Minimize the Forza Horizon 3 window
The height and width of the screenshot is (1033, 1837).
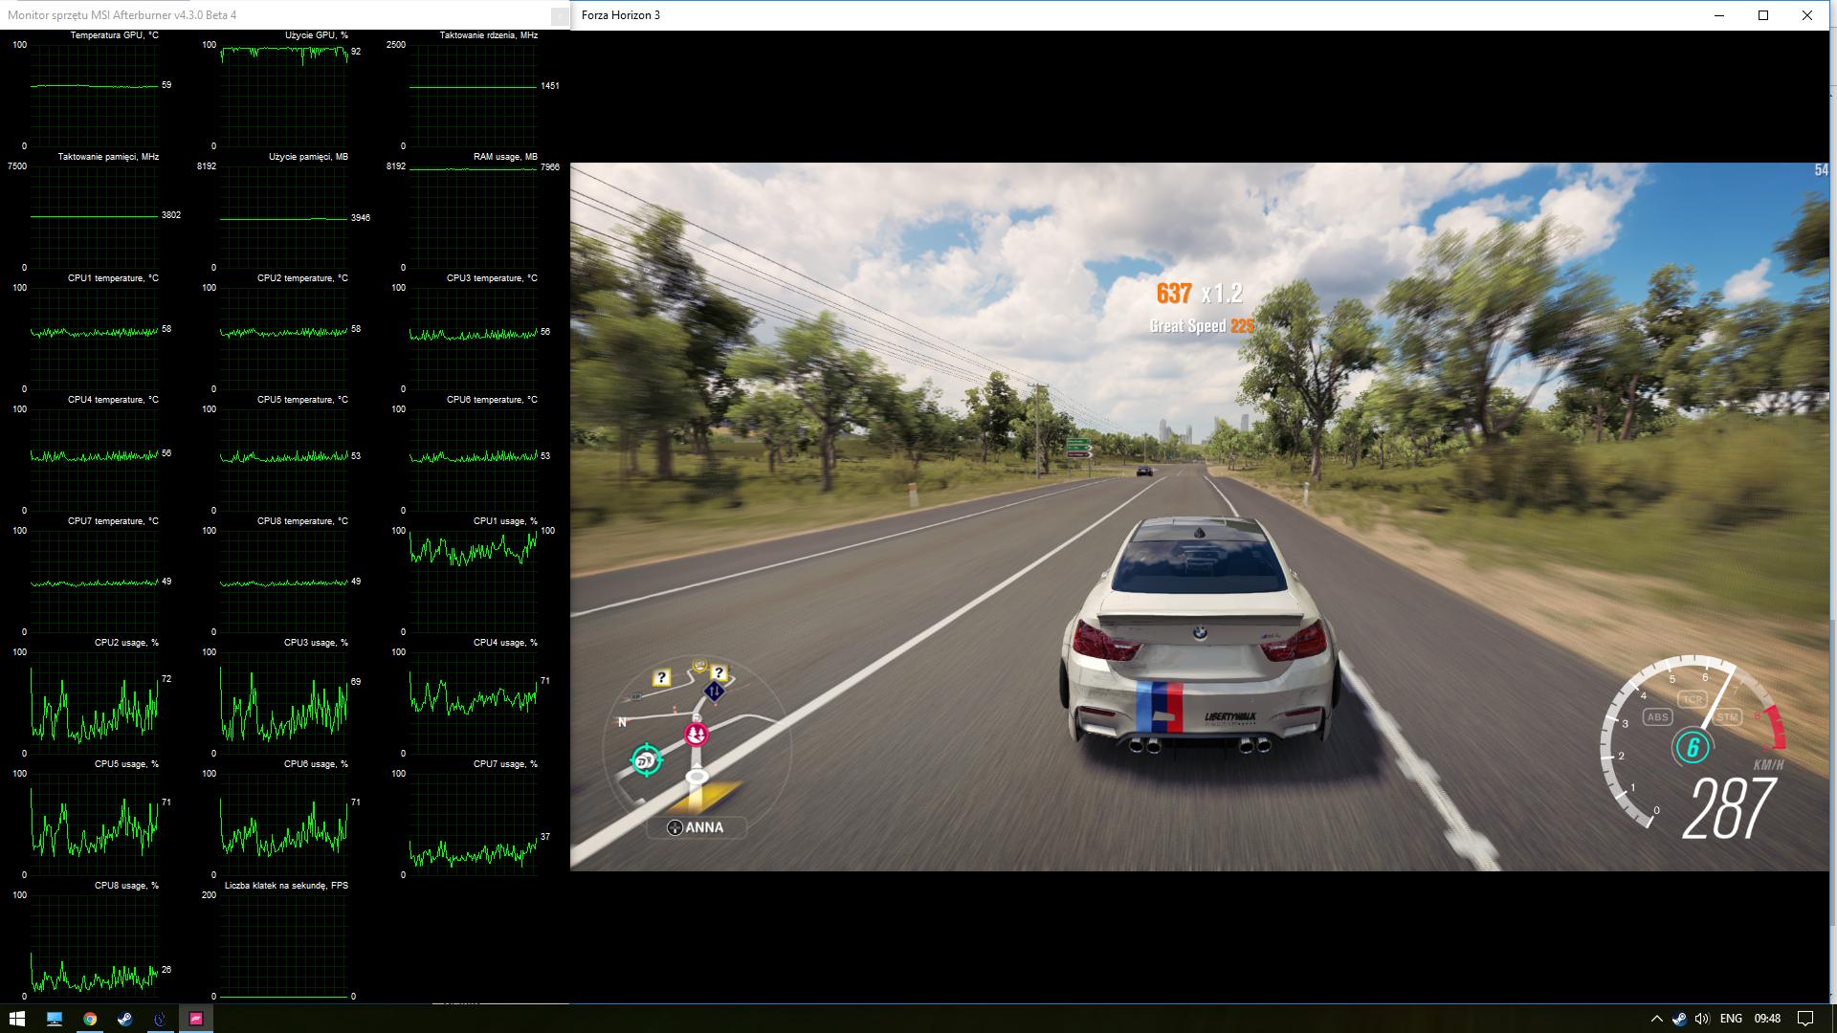pos(1719,15)
